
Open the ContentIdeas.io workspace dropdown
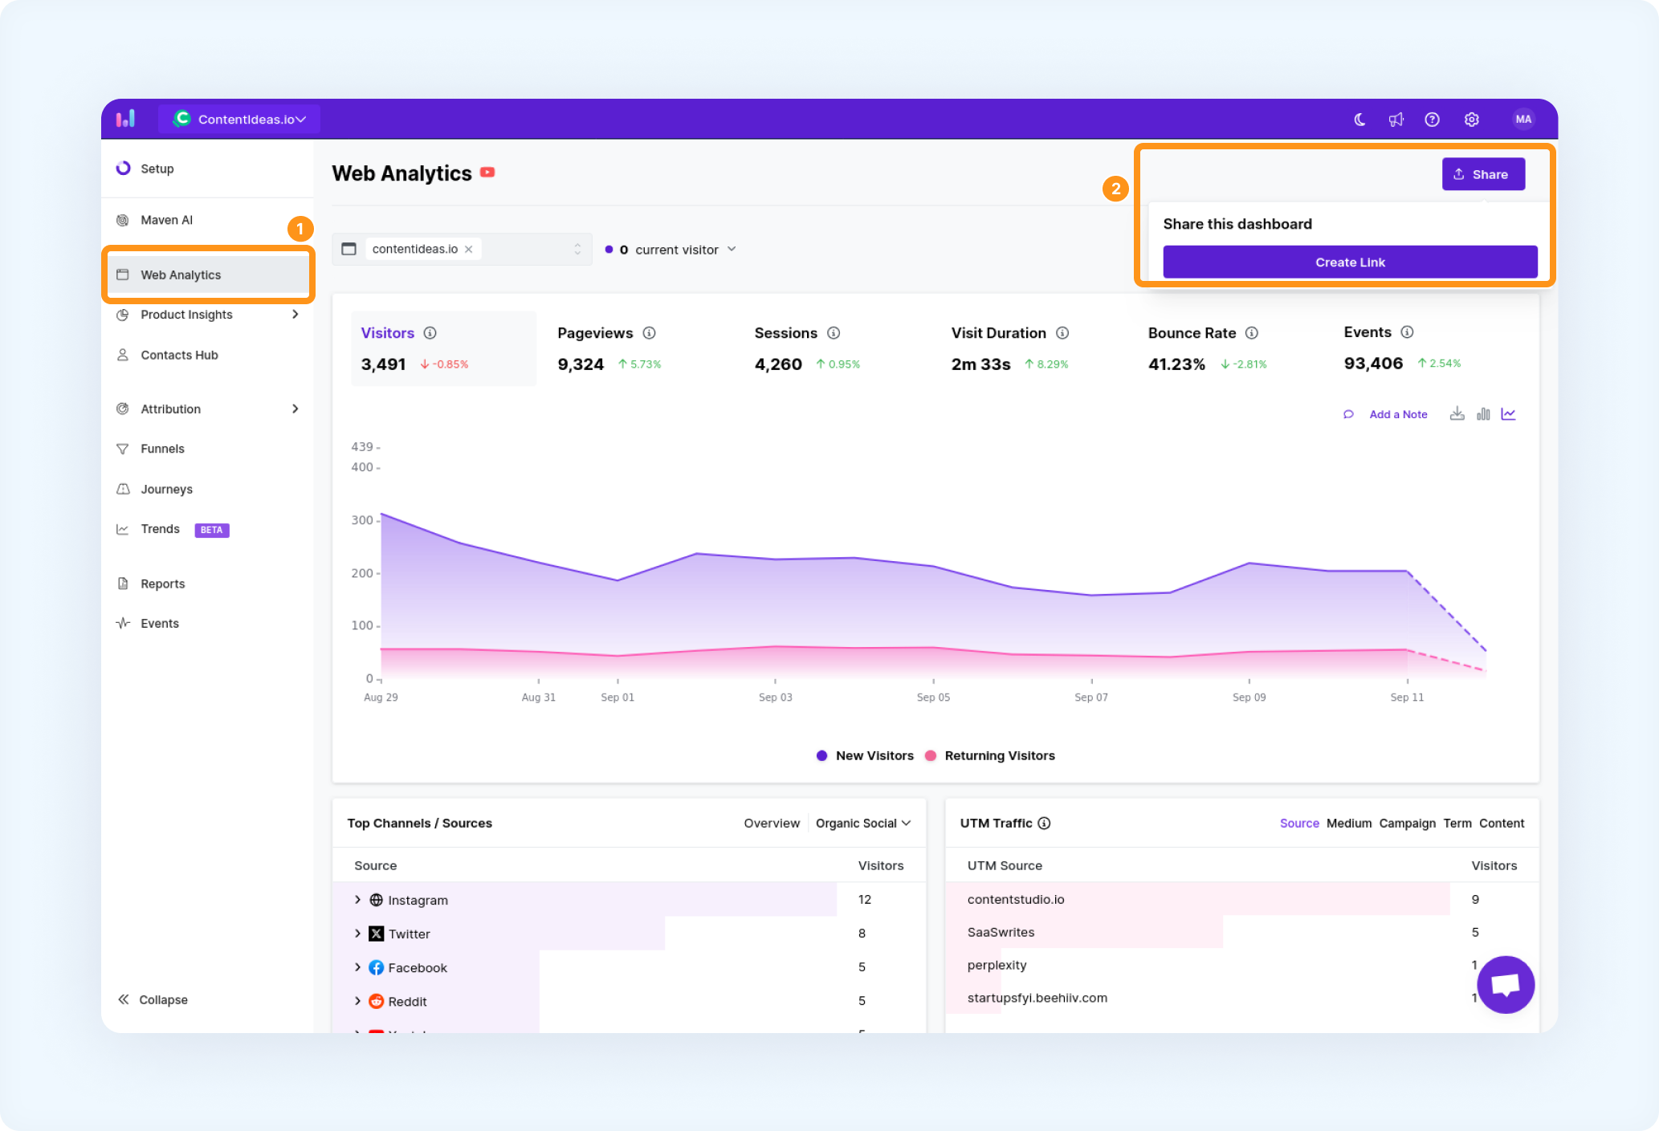pos(239,119)
